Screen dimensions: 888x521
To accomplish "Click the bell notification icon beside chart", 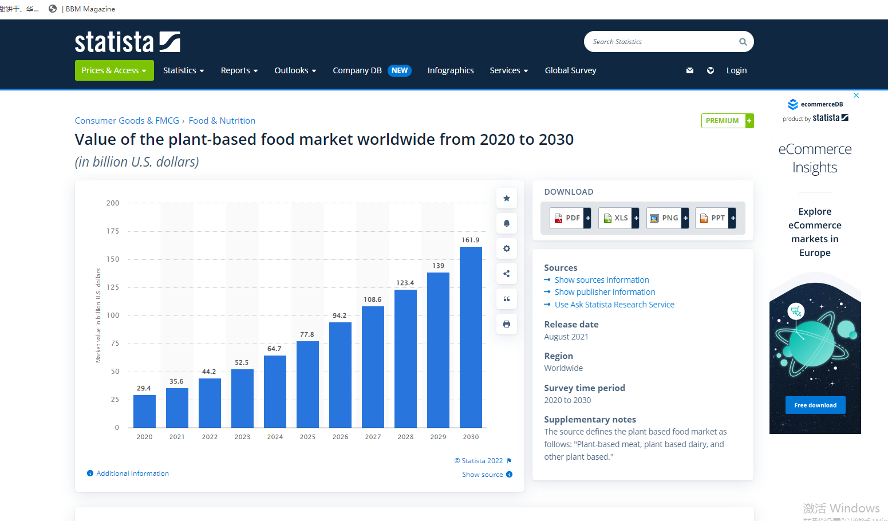I will click(506, 223).
